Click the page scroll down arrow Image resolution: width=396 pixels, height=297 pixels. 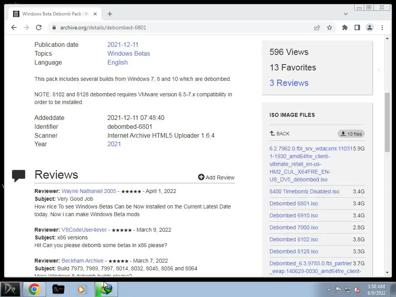point(387,273)
